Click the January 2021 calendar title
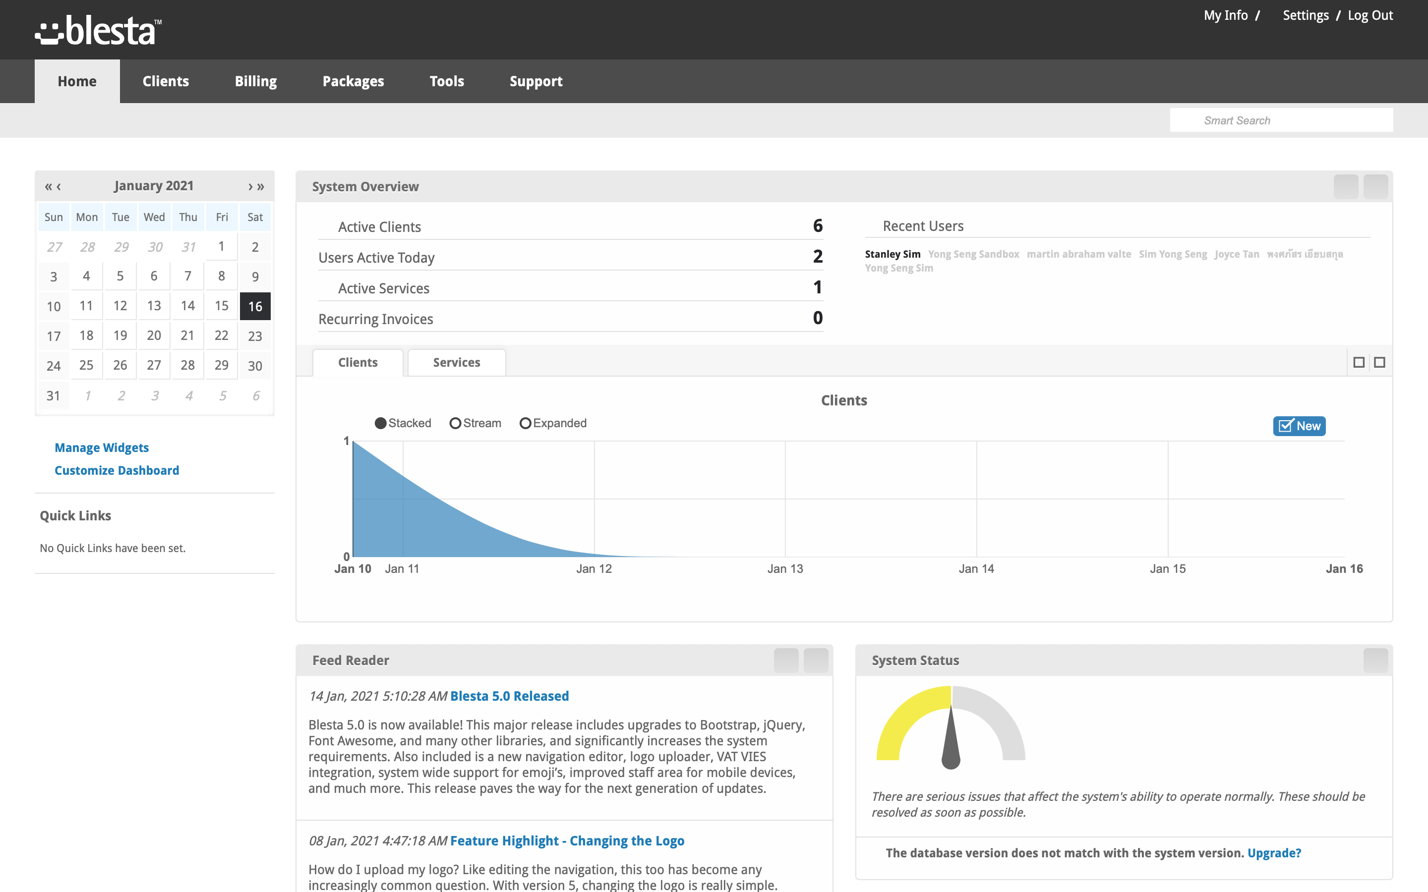The height and width of the screenshot is (892, 1428). (154, 186)
